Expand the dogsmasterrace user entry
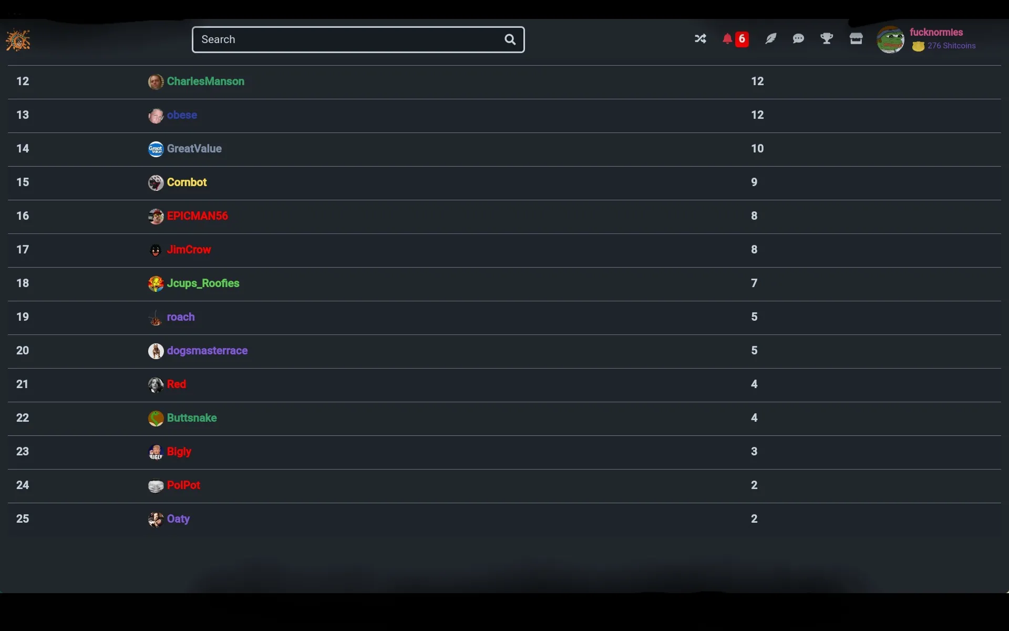This screenshot has height=631, width=1009. click(207, 350)
